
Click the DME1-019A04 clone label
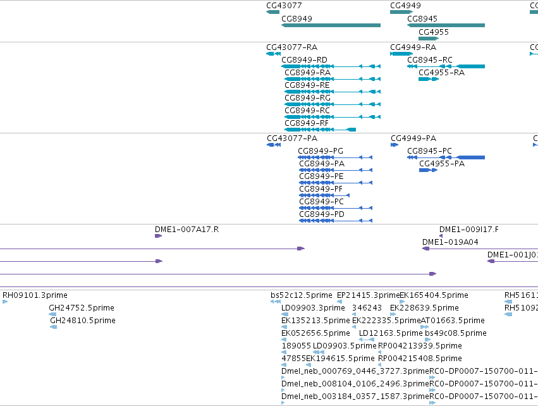point(450,242)
